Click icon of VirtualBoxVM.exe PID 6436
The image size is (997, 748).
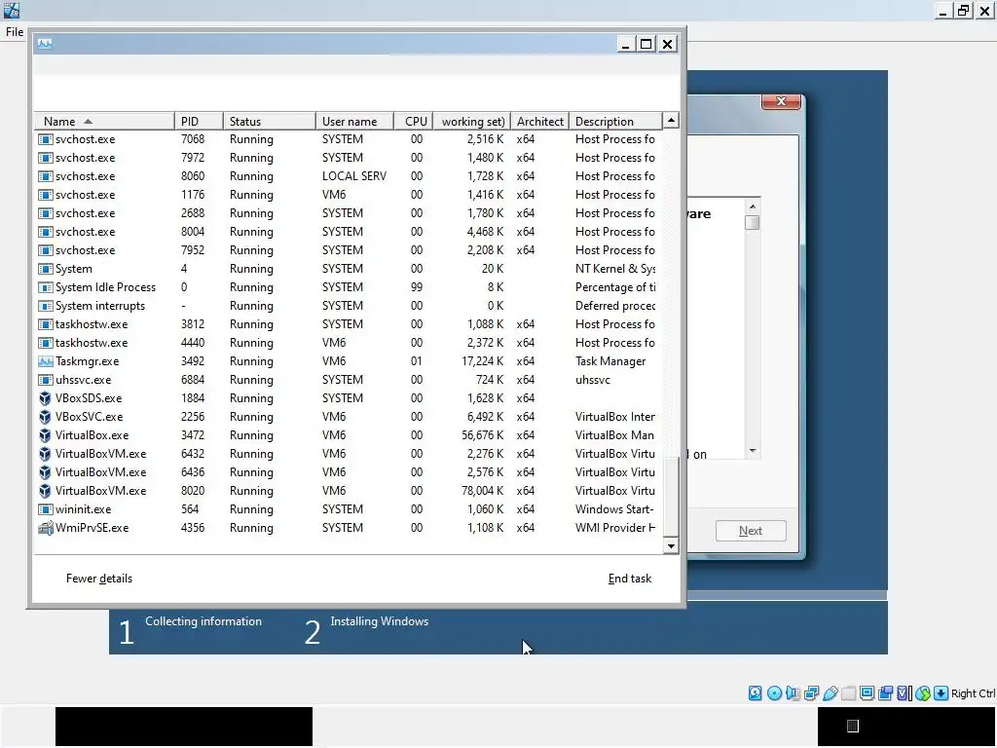[x=45, y=472]
